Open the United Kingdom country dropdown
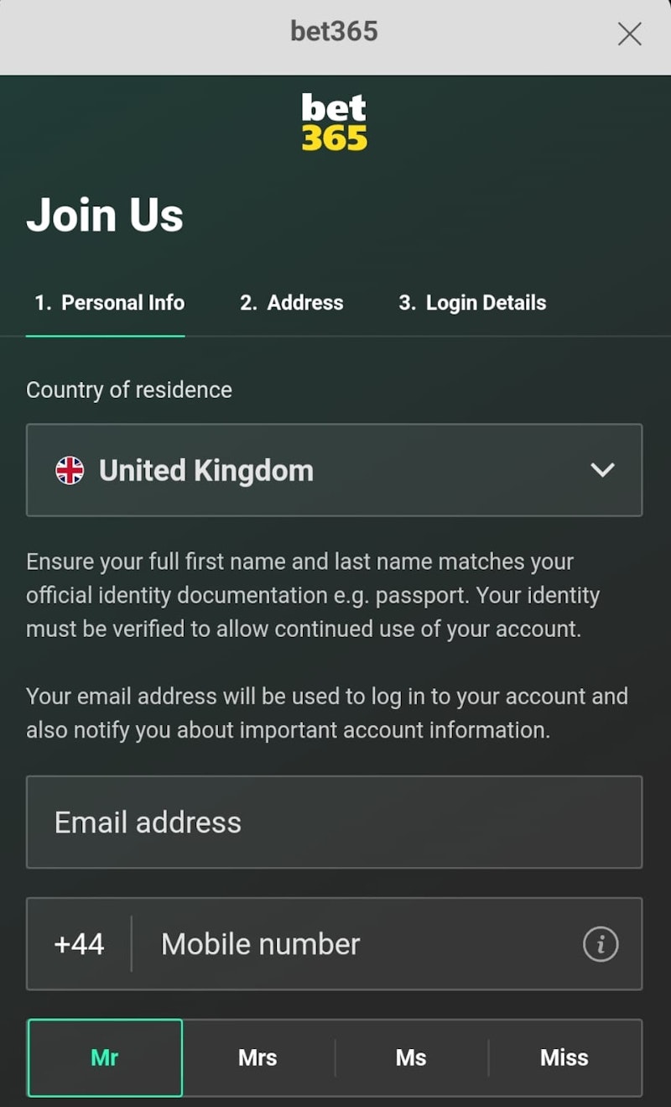The width and height of the screenshot is (671, 1107). coord(334,470)
